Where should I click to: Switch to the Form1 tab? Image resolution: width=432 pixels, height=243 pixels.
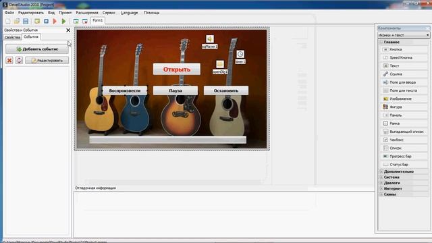coord(97,20)
